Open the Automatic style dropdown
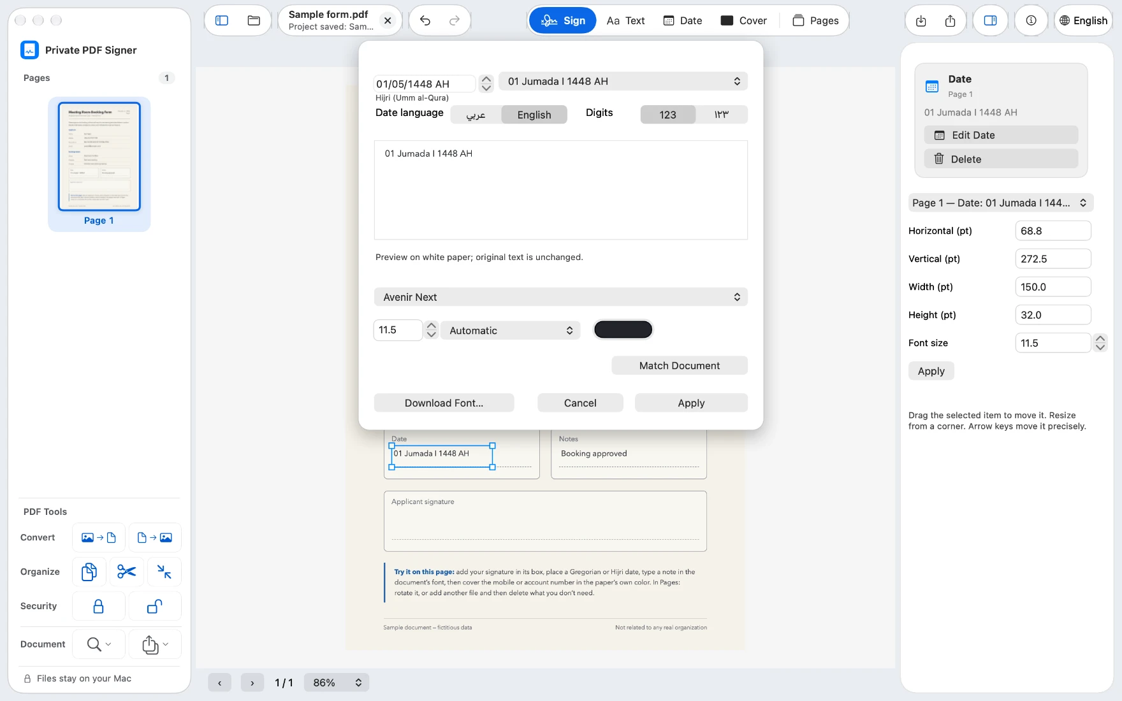 (510, 330)
